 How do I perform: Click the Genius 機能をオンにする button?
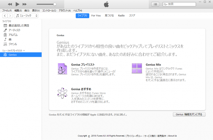189,114
